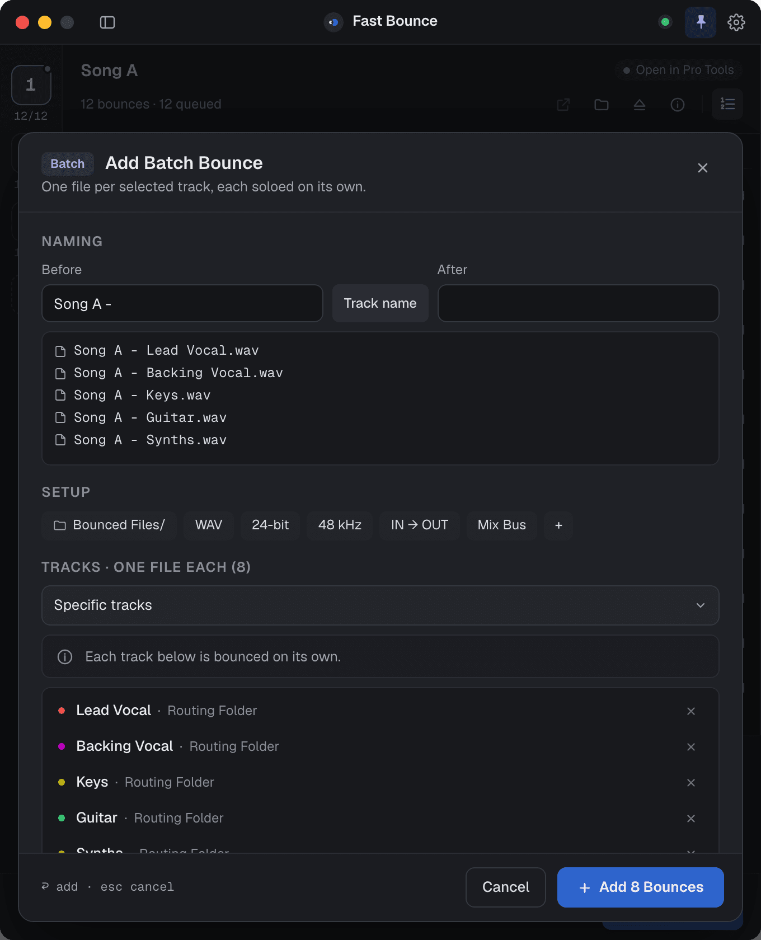
Task: Click the Before naming field
Action: (182, 303)
